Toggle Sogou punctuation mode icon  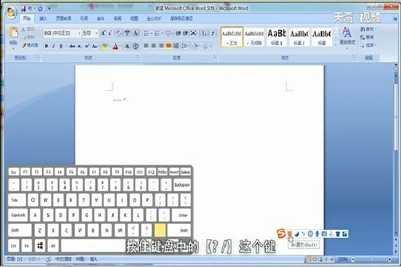(304, 234)
